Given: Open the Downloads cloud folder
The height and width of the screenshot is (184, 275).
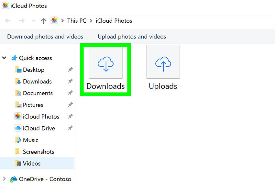Looking at the screenshot, I should [x=105, y=69].
